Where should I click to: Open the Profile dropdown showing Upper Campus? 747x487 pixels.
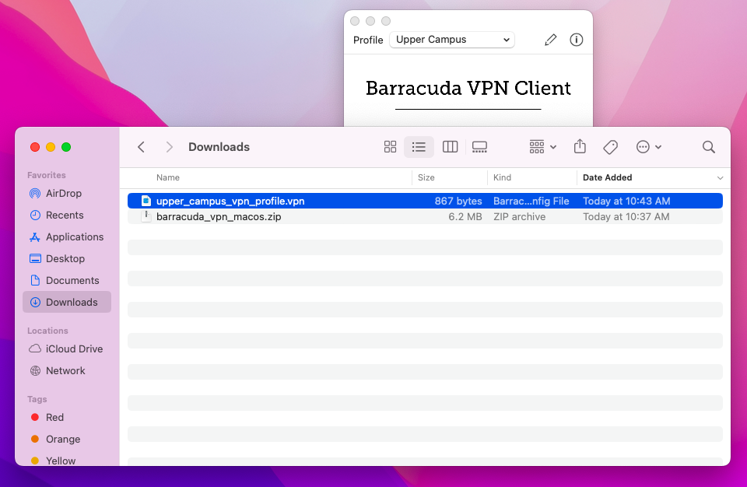(x=451, y=40)
